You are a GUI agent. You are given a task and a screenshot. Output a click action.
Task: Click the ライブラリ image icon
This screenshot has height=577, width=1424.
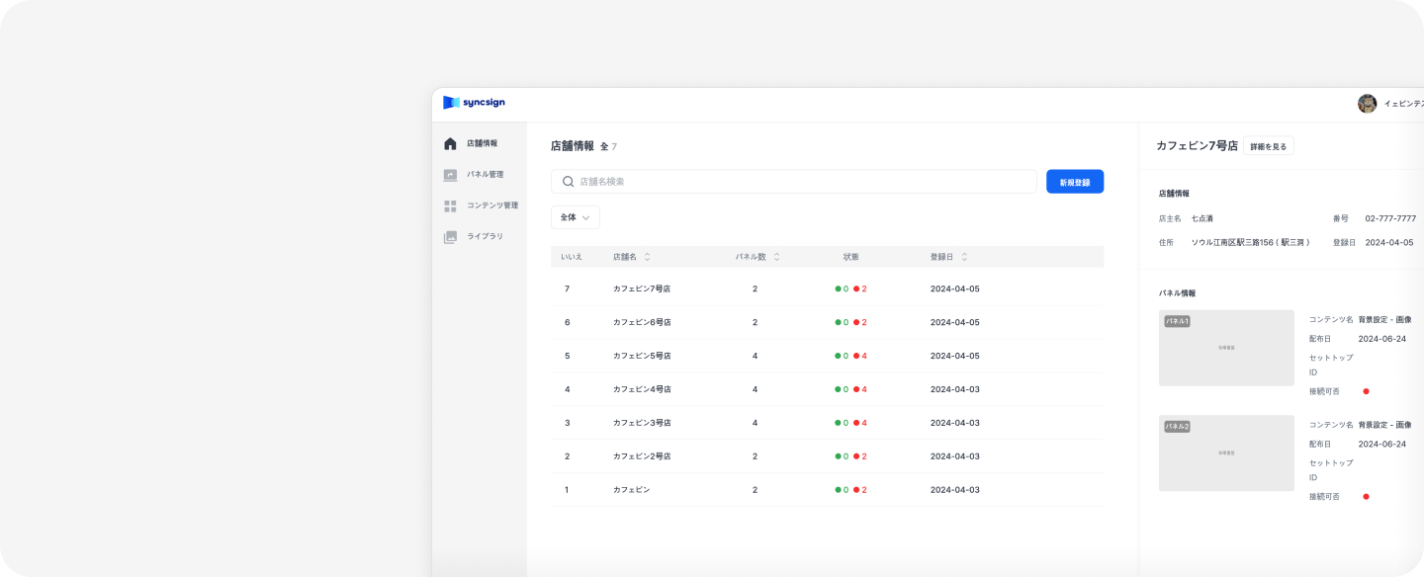click(451, 237)
